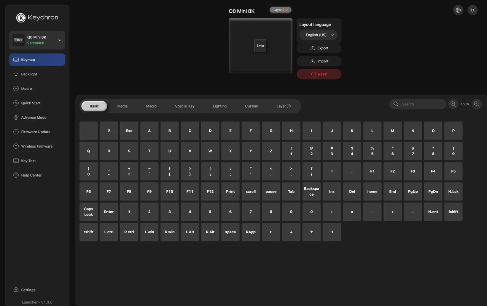Open the Layer tab info tooltip
487x306 pixels.
[289, 106]
